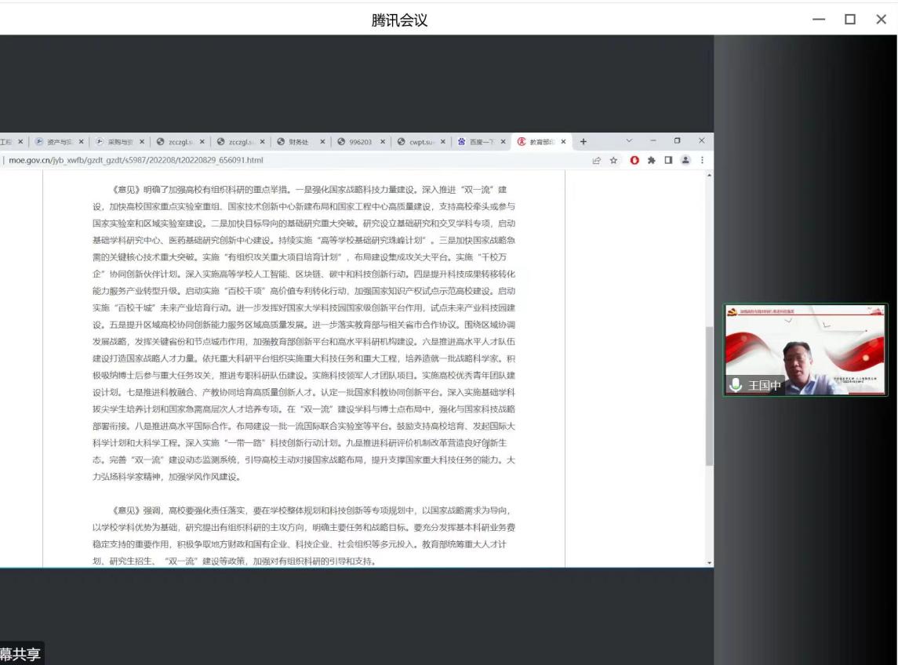Open a new browser tab

[583, 142]
